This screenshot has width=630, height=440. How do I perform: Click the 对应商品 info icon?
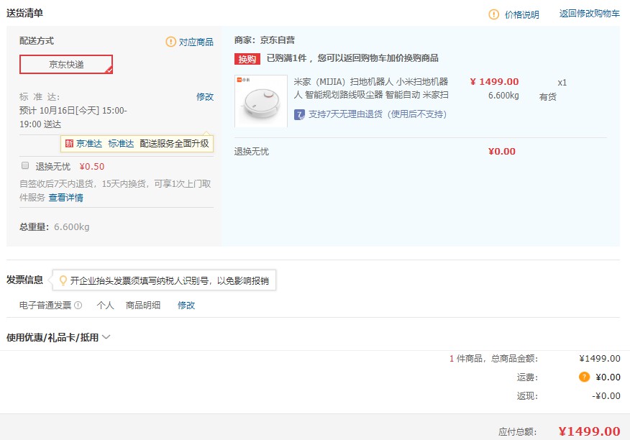(x=170, y=42)
